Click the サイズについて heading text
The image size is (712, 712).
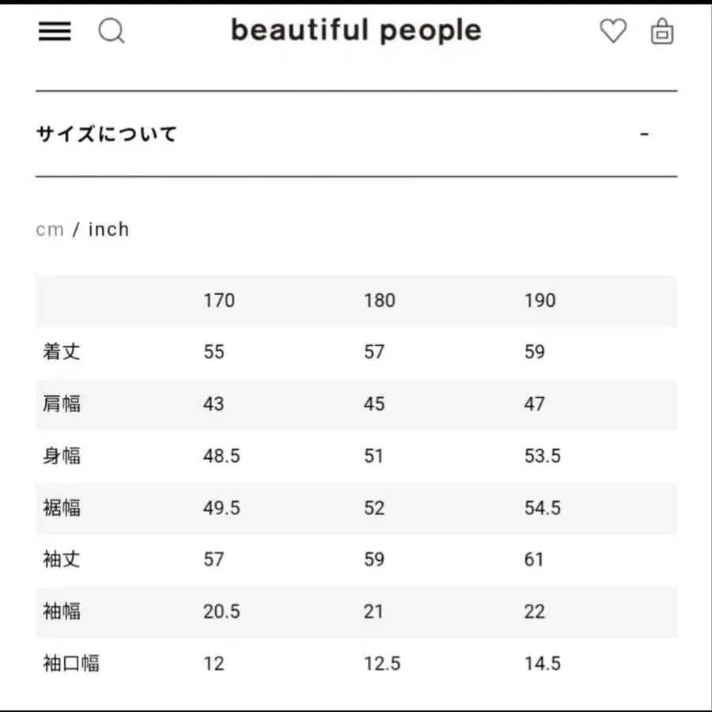click(x=107, y=134)
